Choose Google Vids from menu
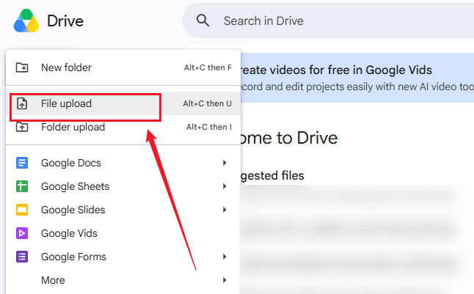This screenshot has width=474, height=294. click(123, 233)
